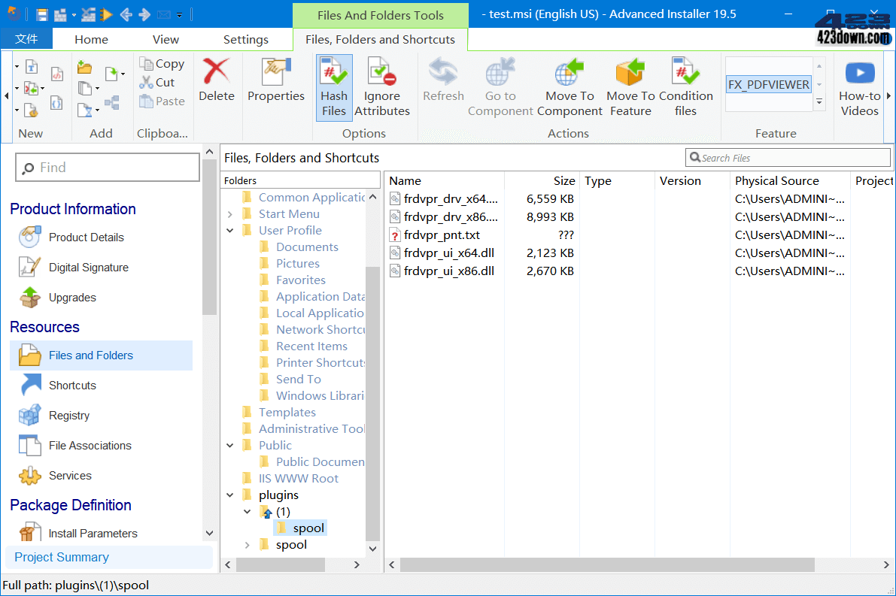Screen dimensions: 896x596
Task: Launch How-to Videos
Action: click(859, 86)
